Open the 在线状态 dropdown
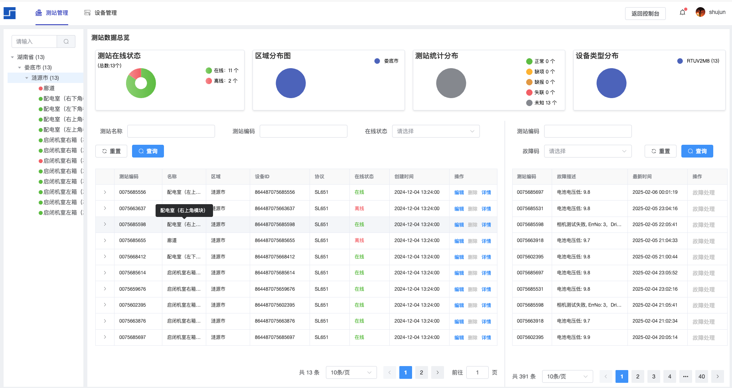Viewport: 732px width, 388px height. 436,131
